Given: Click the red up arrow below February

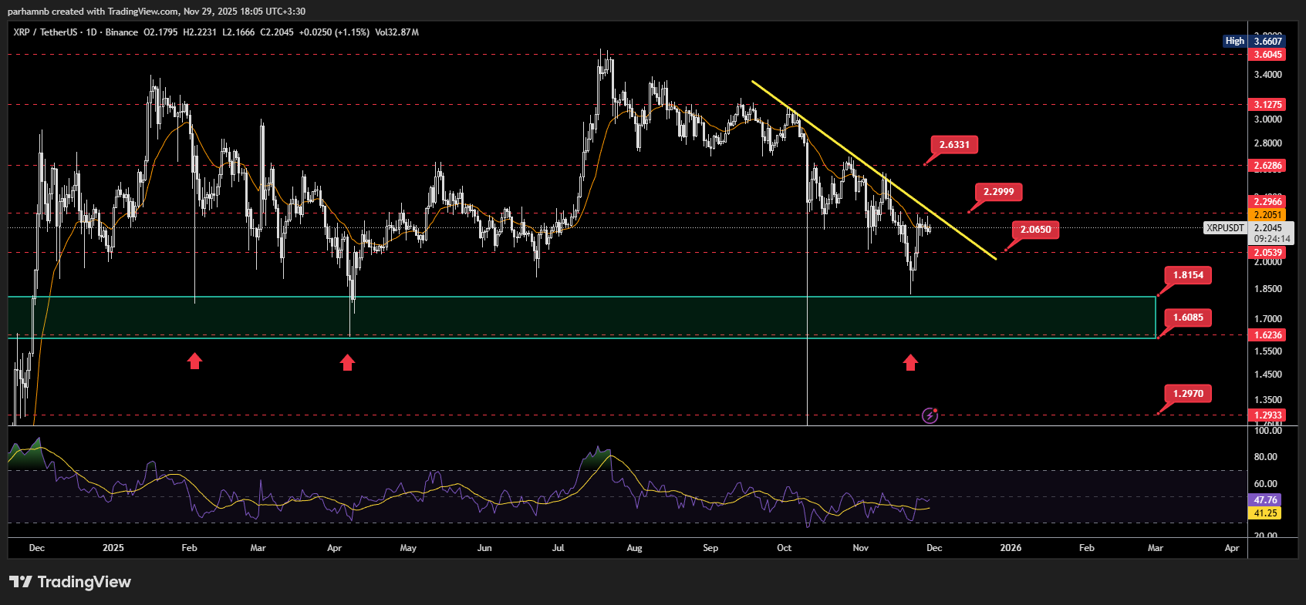Looking at the screenshot, I should tap(194, 361).
